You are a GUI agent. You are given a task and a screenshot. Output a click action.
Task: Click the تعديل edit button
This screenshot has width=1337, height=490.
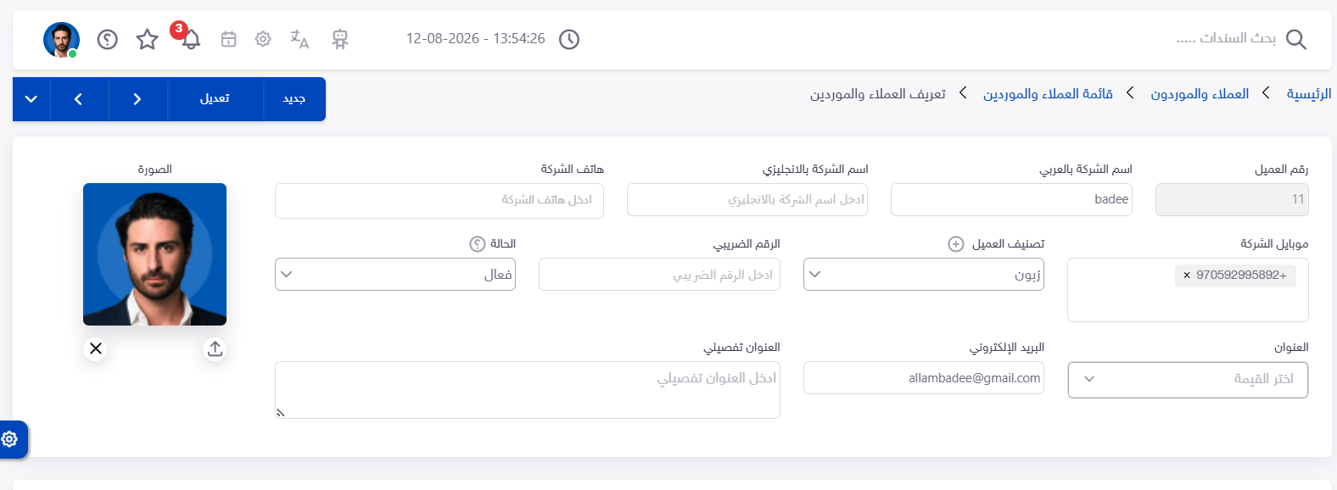click(x=215, y=99)
